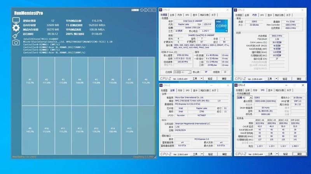Expand 工具 arrow in CPU-Z memory window
The height and width of the screenshot is (174, 311).
(x=276, y=79)
